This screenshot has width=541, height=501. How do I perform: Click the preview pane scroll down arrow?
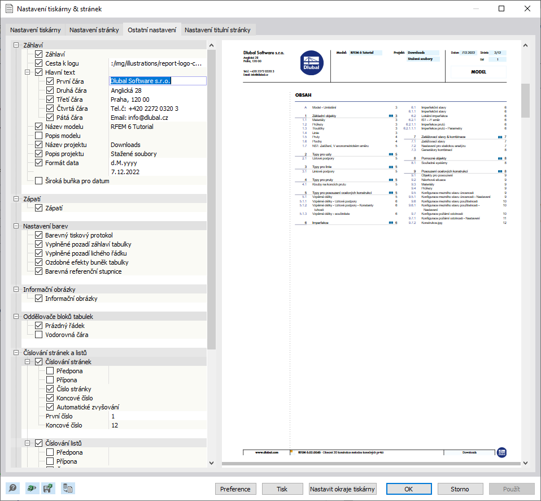click(x=525, y=463)
